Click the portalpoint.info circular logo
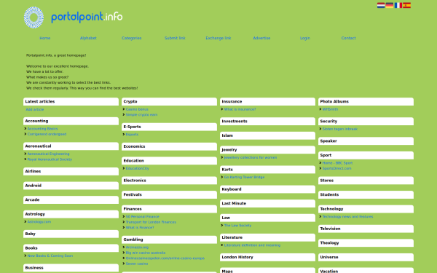This screenshot has height=273, width=437. point(34,17)
